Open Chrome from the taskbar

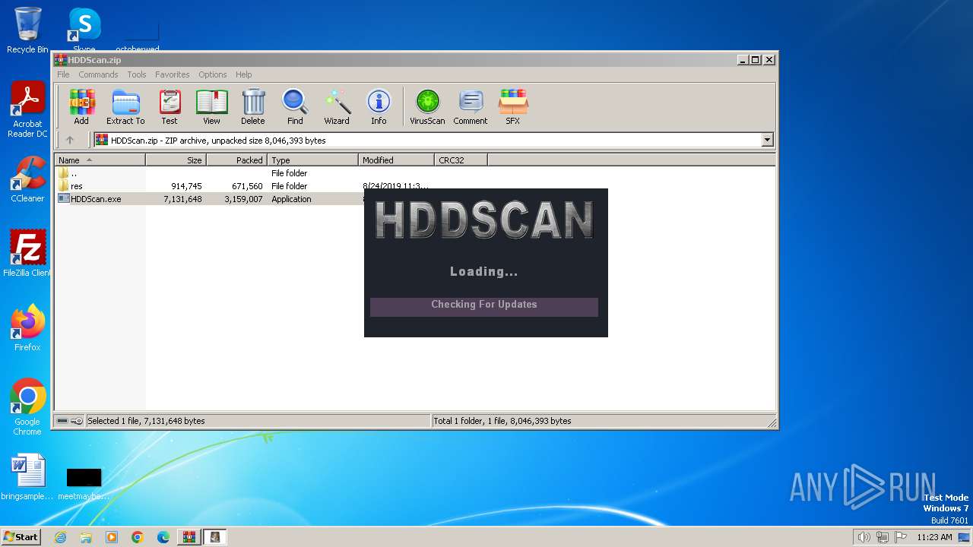(x=138, y=537)
